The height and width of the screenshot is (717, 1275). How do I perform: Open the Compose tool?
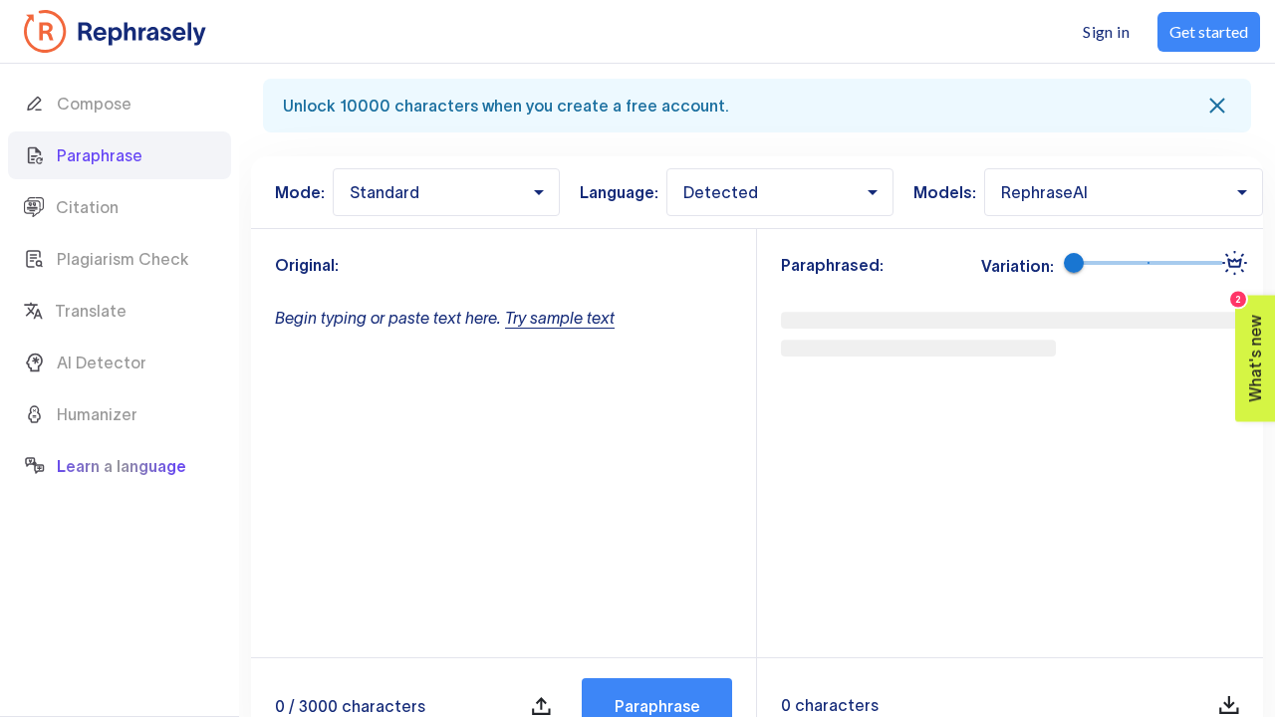93,104
